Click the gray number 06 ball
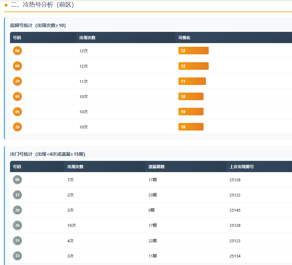This screenshot has height=265, width=292. (17, 180)
